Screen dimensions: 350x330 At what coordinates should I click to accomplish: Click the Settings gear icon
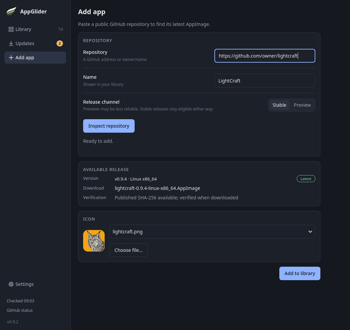pyautogui.click(x=11, y=284)
